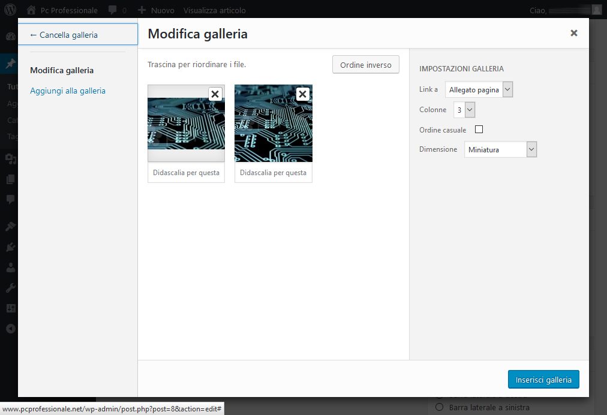Click the WordPress logo in admin bar

coord(11,10)
